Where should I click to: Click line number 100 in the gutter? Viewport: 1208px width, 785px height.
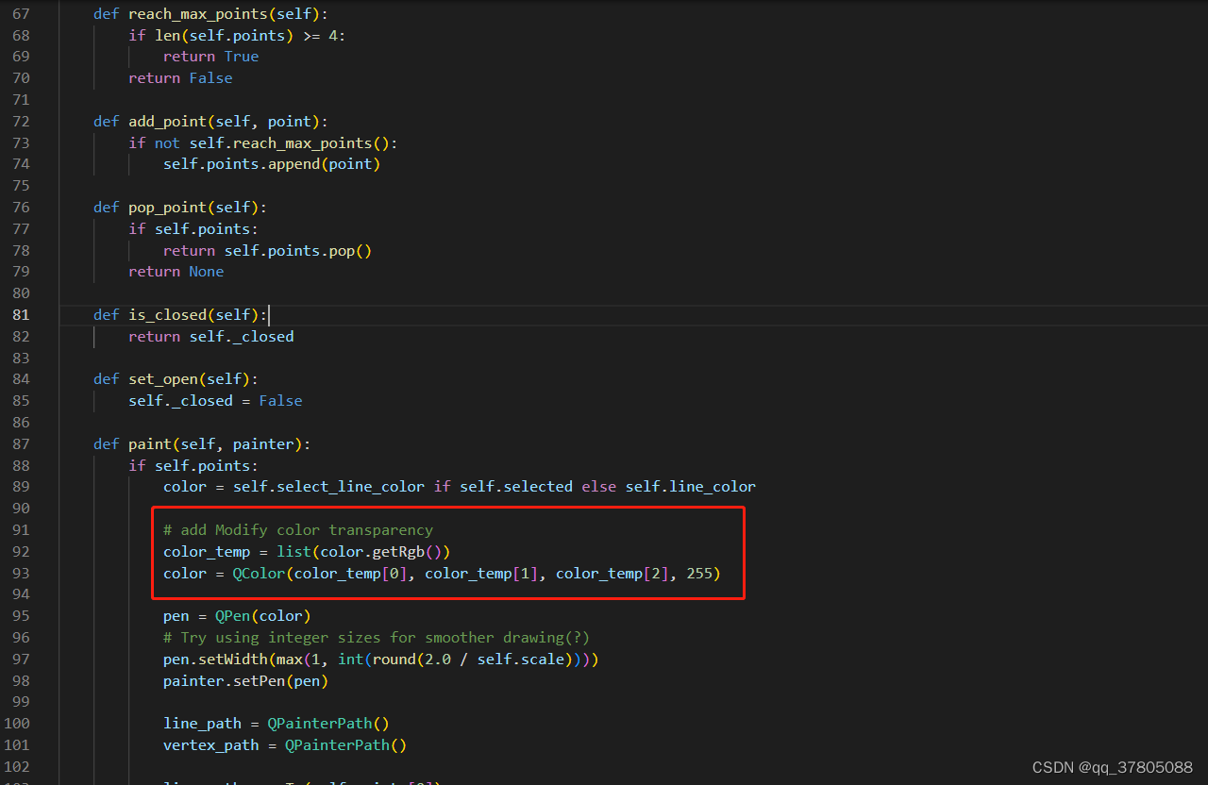point(17,724)
